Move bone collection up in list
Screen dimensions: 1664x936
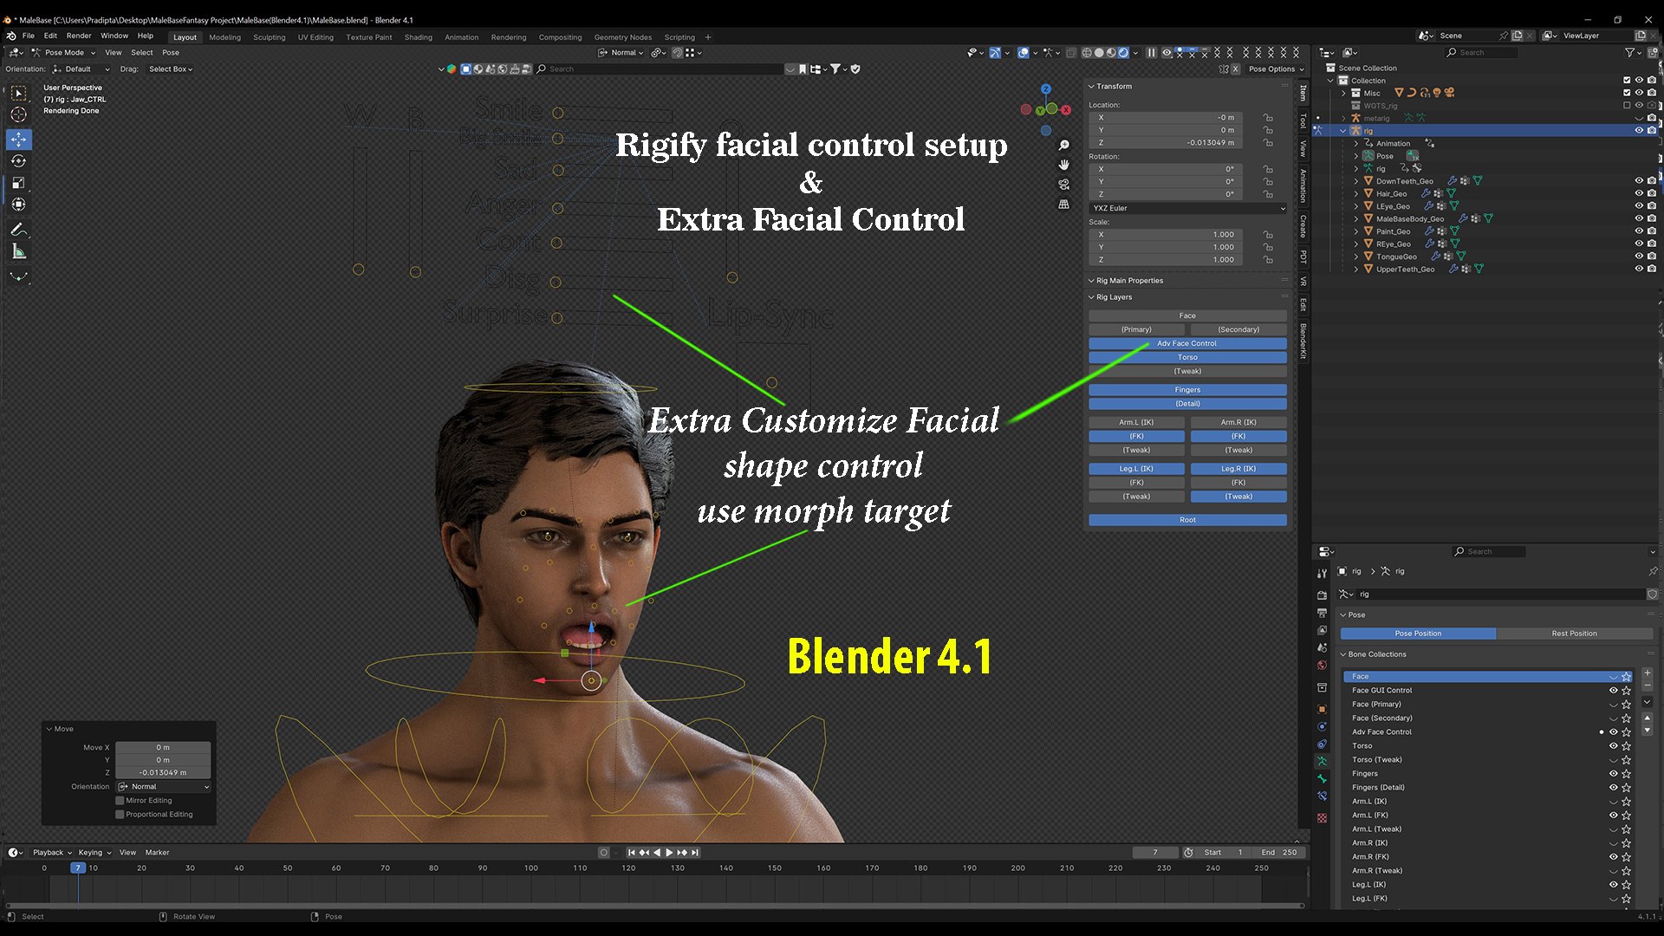click(x=1647, y=718)
